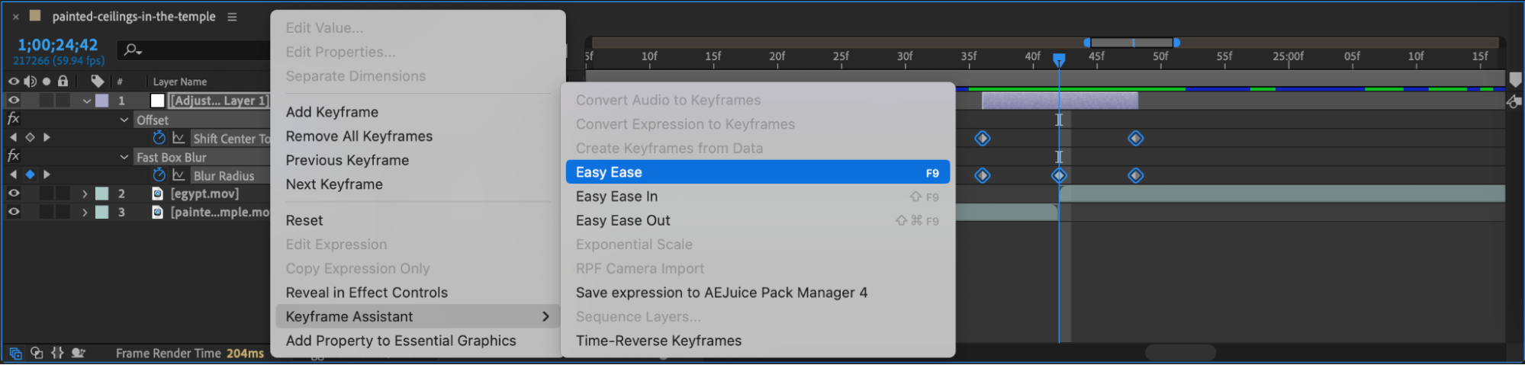Go to previous keyframe arrow for Blur Radius
The width and height of the screenshot is (1525, 365).
(13, 174)
